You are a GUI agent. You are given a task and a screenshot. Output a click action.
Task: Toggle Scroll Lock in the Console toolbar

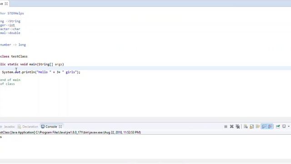[251, 127]
